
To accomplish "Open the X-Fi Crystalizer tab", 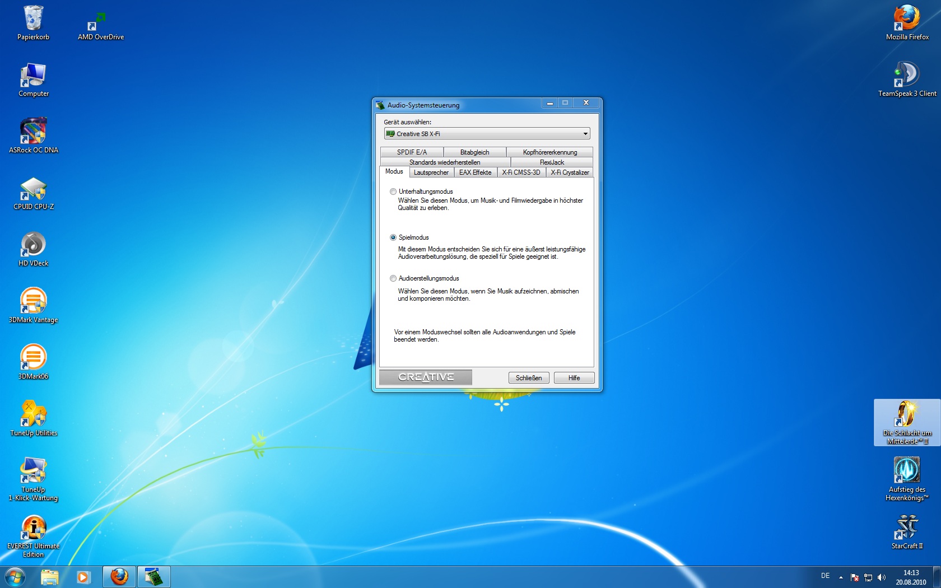I will pyautogui.click(x=570, y=172).
